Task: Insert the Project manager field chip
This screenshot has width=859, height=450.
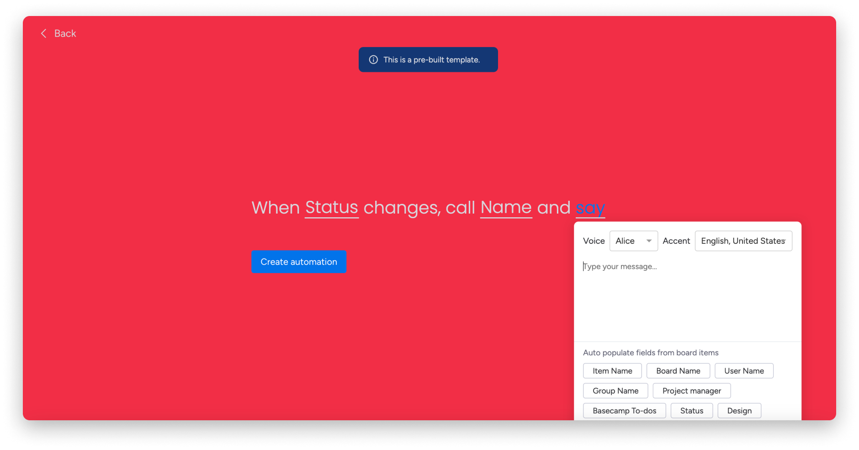Action: (692, 391)
